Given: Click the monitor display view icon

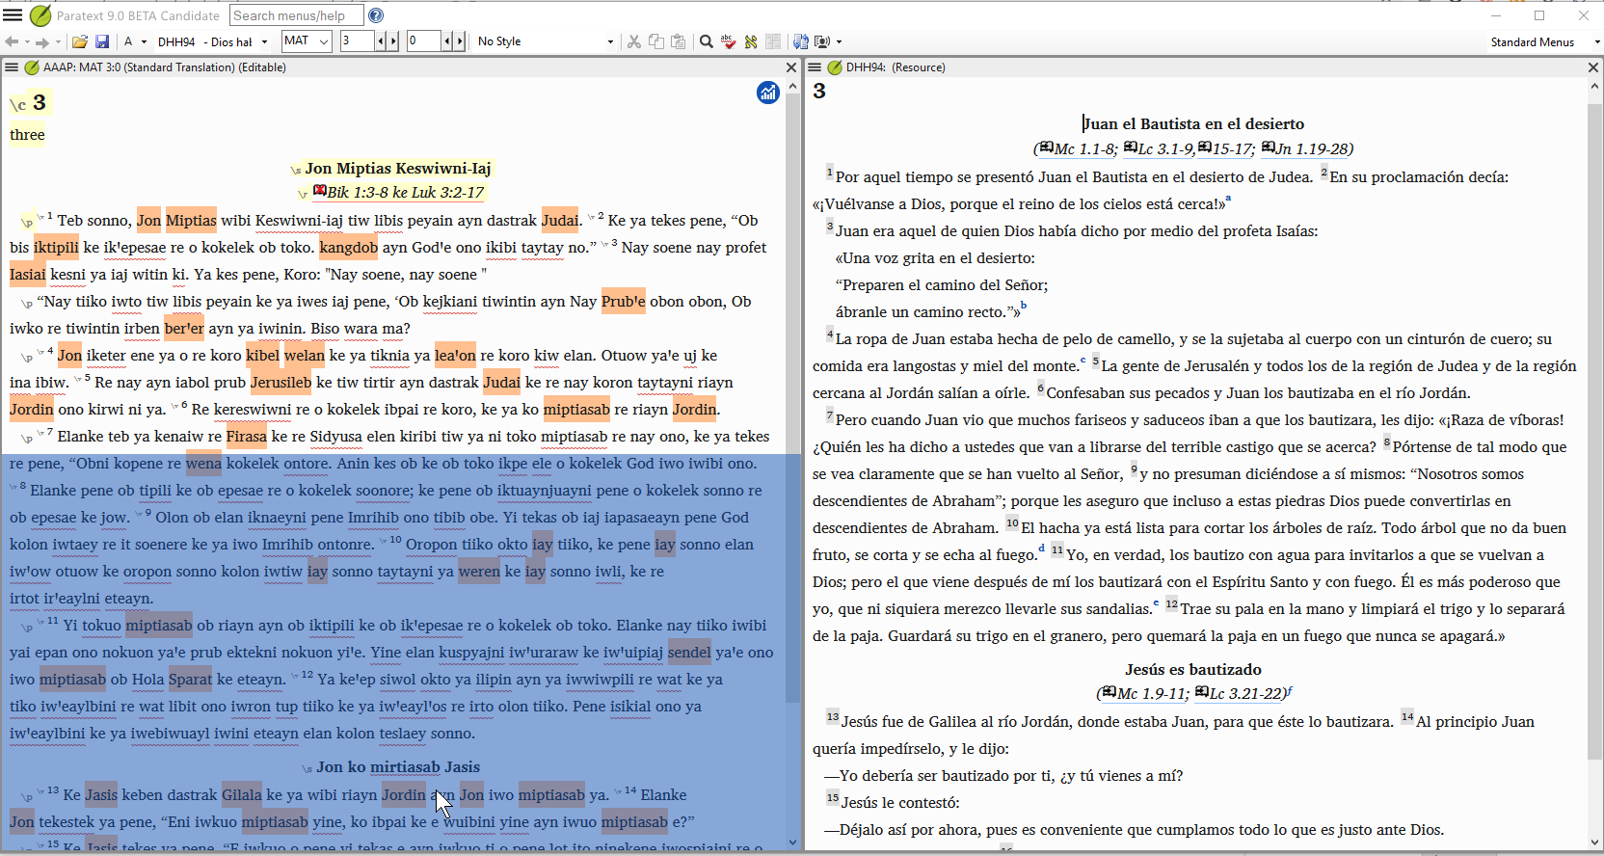Looking at the screenshot, I should pyautogui.click(x=822, y=41).
